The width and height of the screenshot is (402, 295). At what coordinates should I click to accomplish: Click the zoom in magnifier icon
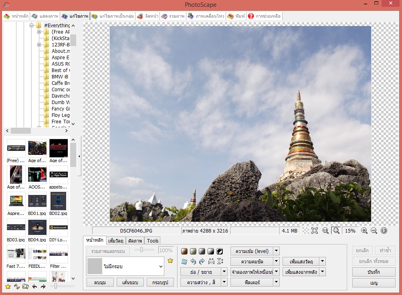click(x=364, y=231)
